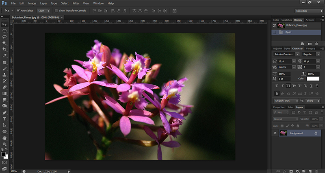Switch to the Swatches tab
This screenshot has height=173, width=325.
pyautogui.click(x=286, y=20)
